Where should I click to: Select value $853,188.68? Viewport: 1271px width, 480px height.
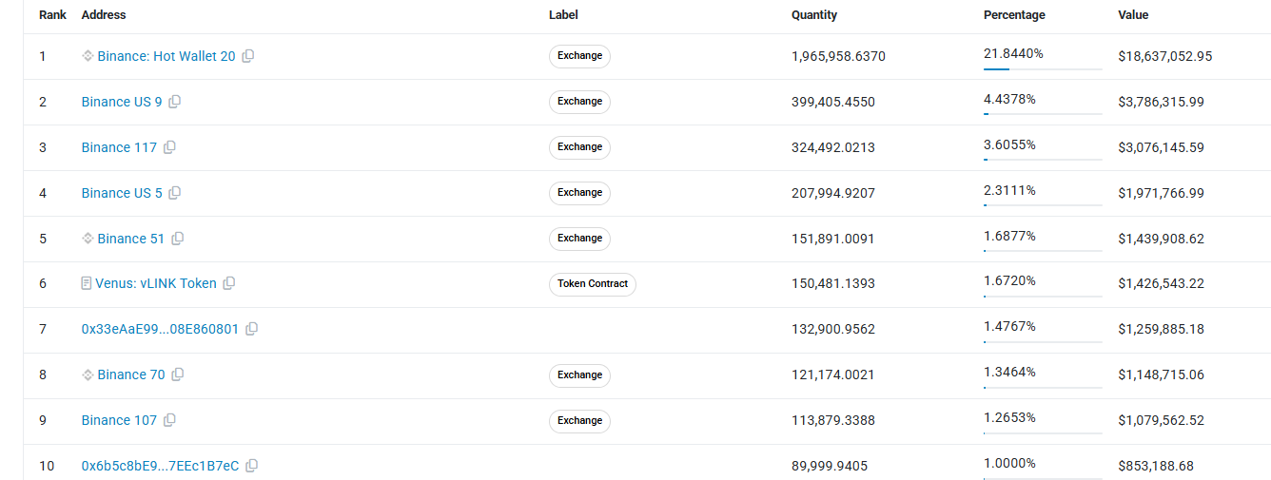(1156, 466)
